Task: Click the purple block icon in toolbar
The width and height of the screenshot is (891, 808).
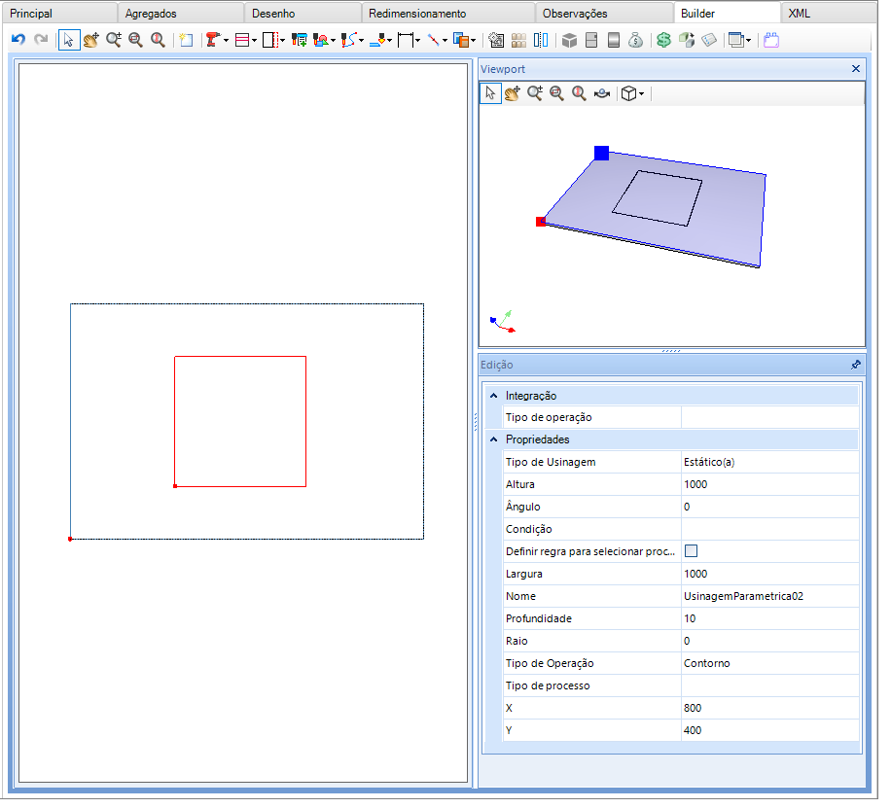Action: coord(771,40)
